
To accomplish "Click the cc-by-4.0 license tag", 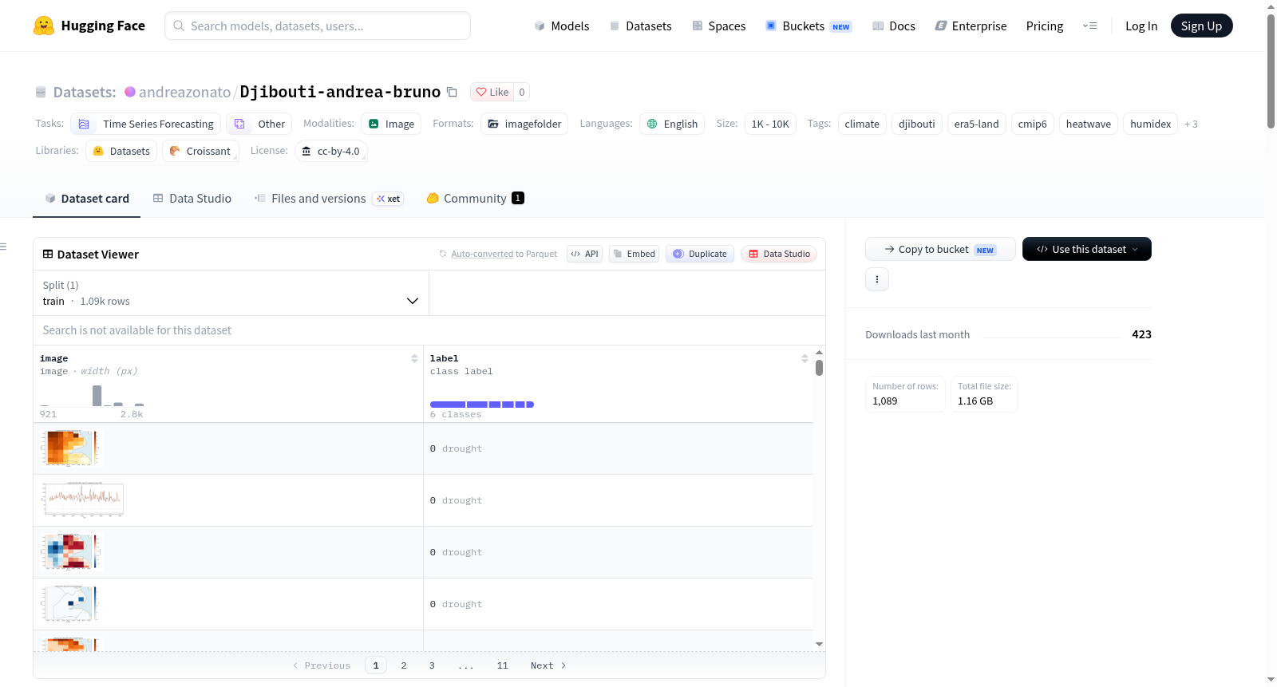I will point(330,151).
